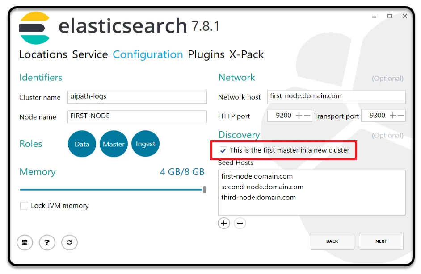Add a seed host with plus icon
This screenshot has width=421, height=274.
(x=224, y=223)
